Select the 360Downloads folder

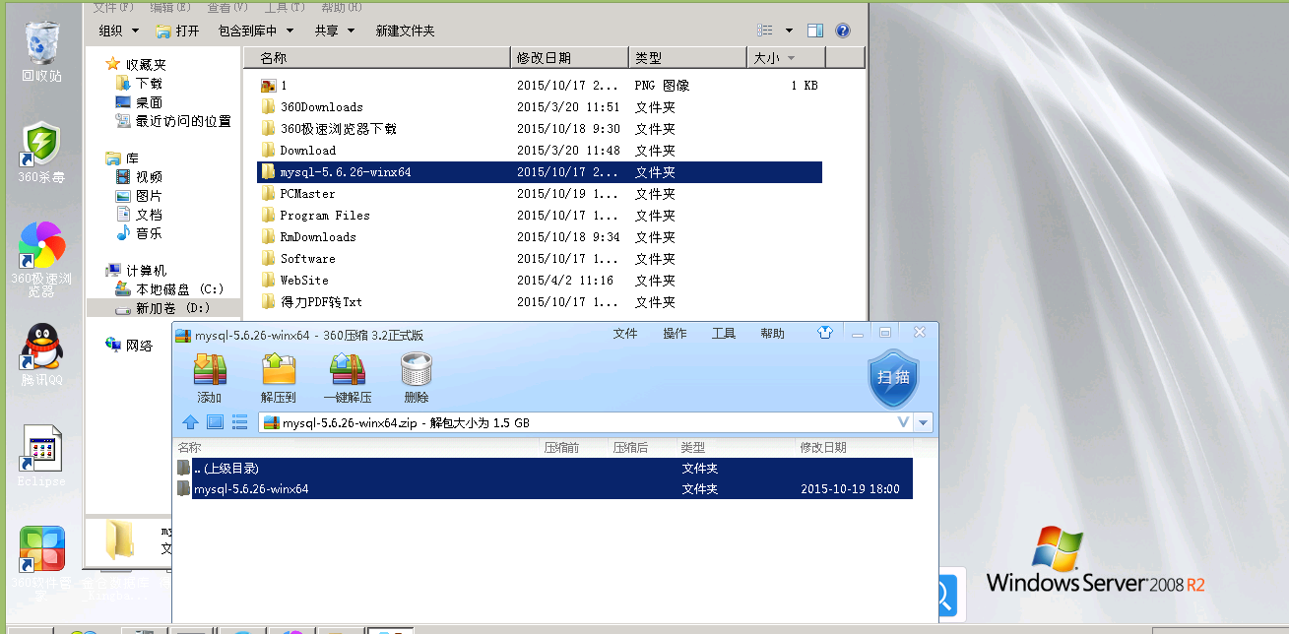coord(540,107)
